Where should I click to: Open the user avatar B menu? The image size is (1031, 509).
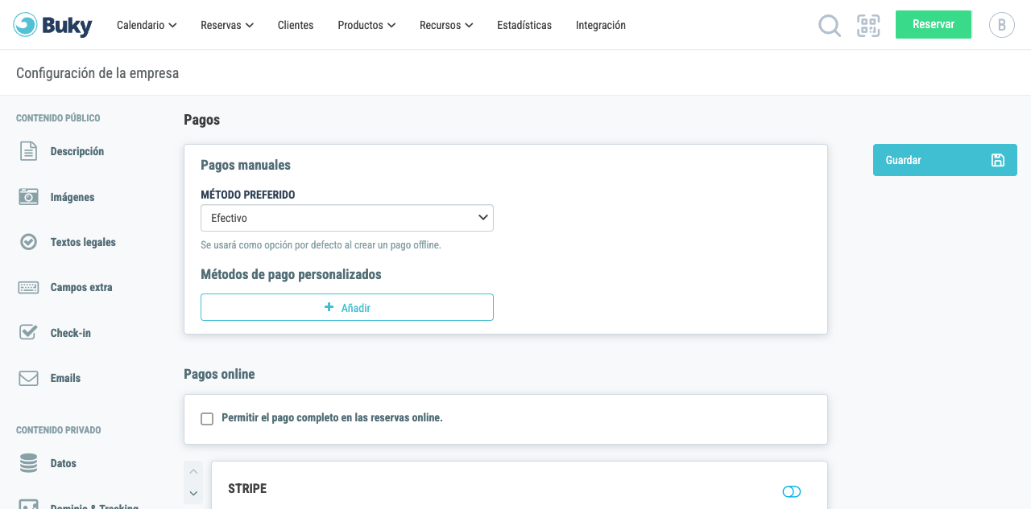[x=1001, y=25]
